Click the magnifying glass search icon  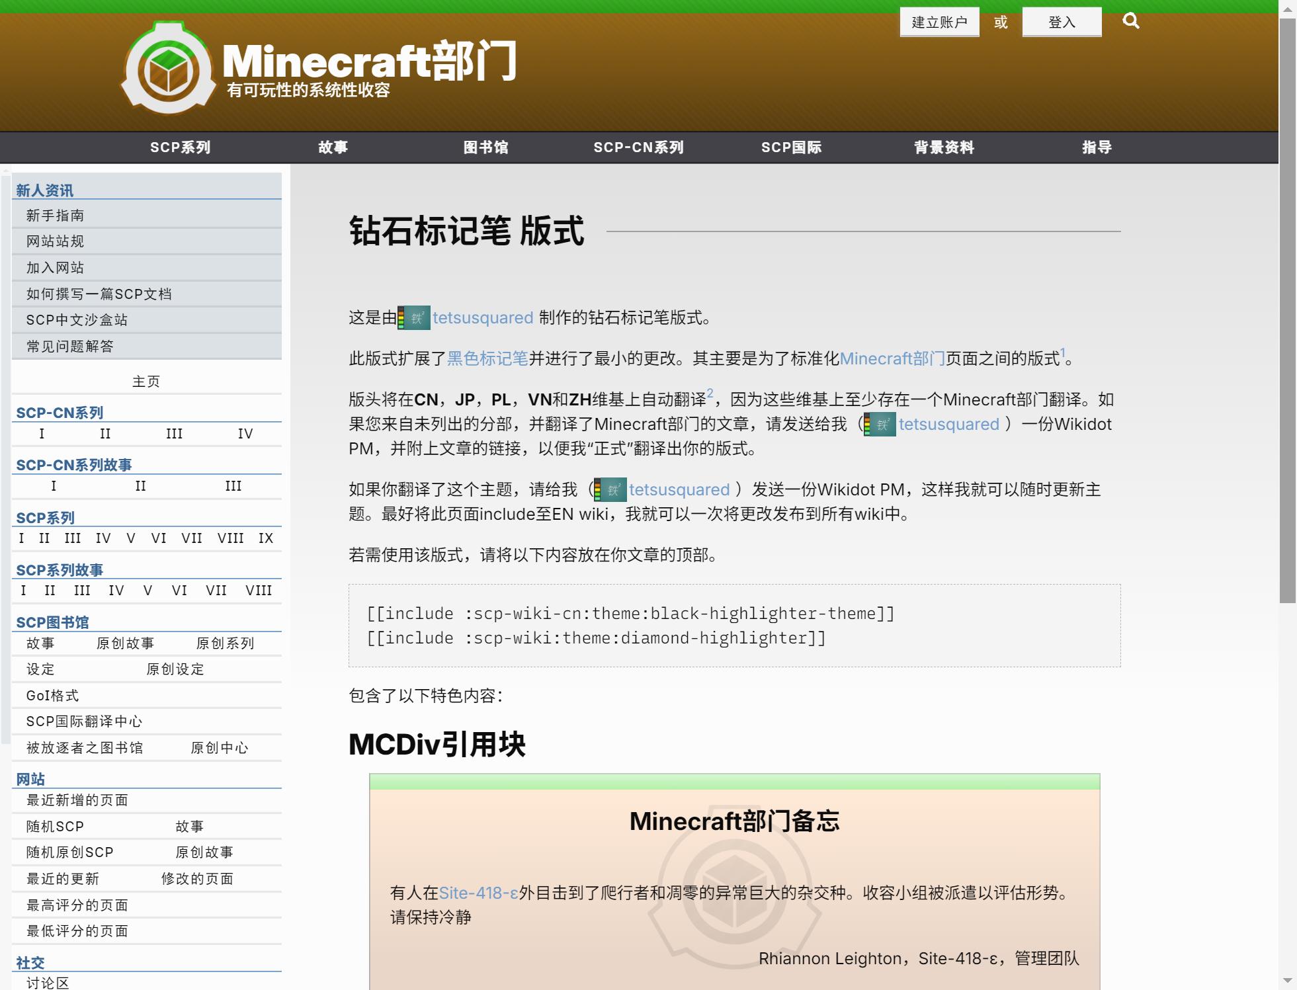click(x=1131, y=21)
